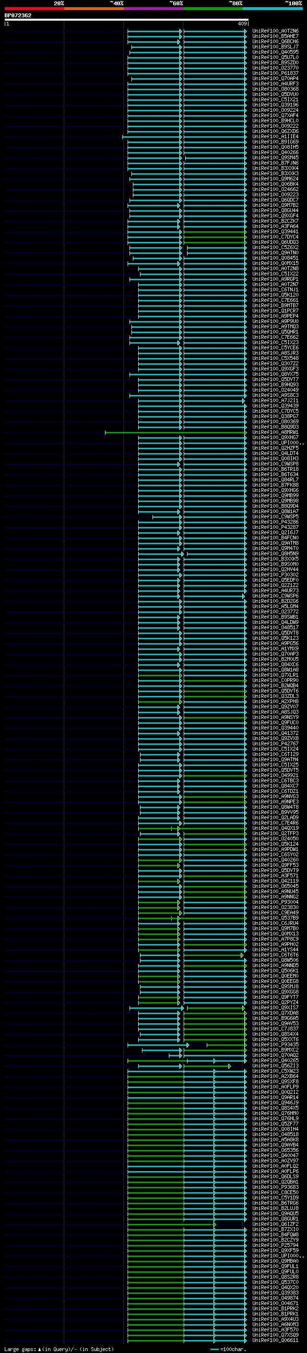Click the query end position 409
The width and height of the screenshot is (307, 1353).
click(242, 23)
